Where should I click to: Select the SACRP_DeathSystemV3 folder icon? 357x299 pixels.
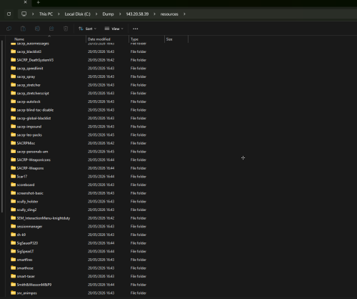(14, 60)
